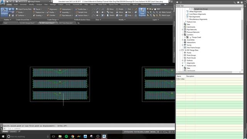Screen dimensions: 247x139
Task: Select the Rotate tool
Action: click(x=120, y=9)
